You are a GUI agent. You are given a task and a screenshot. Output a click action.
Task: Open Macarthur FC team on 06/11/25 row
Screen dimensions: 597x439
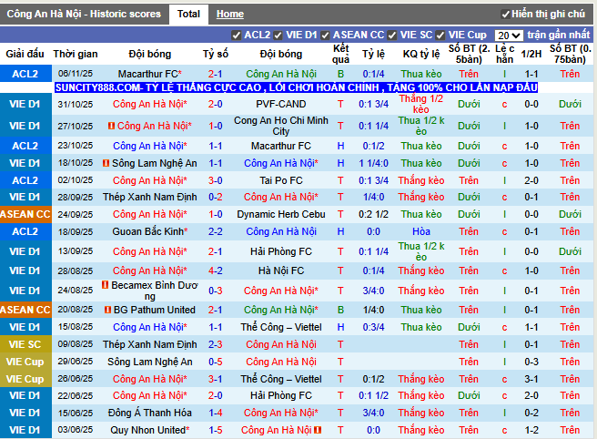click(x=149, y=74)
